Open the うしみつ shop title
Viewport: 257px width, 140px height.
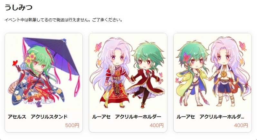(18, 7)
